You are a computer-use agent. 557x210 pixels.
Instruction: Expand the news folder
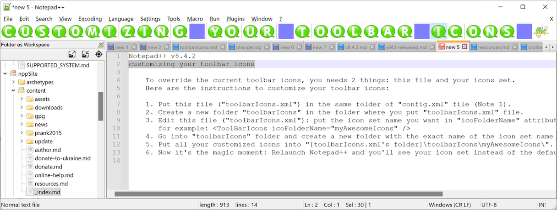22,124
